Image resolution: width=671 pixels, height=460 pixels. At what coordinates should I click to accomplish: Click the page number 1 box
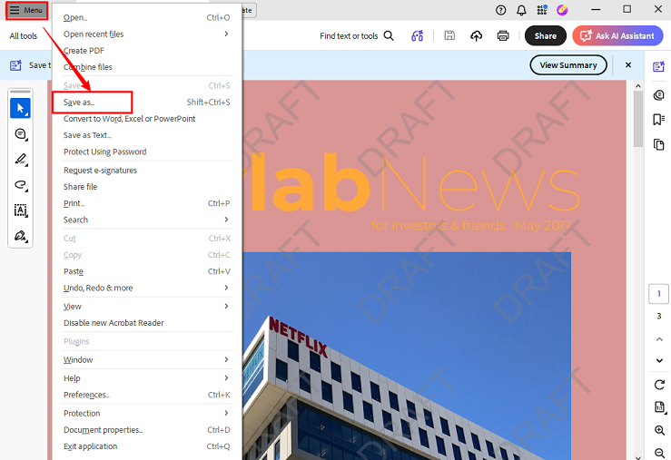[x=658, y=294]
